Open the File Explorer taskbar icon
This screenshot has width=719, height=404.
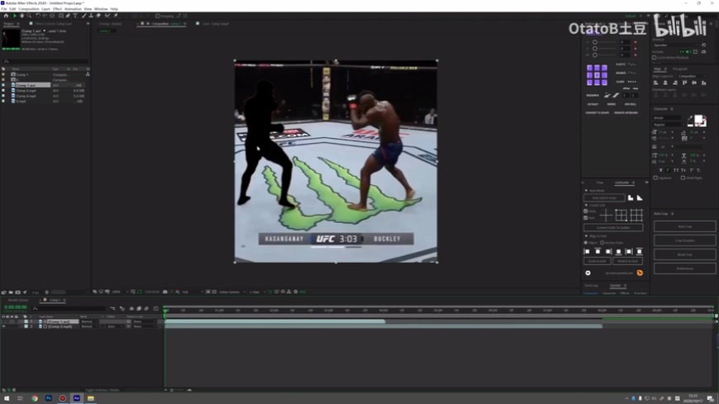[90, 398]
